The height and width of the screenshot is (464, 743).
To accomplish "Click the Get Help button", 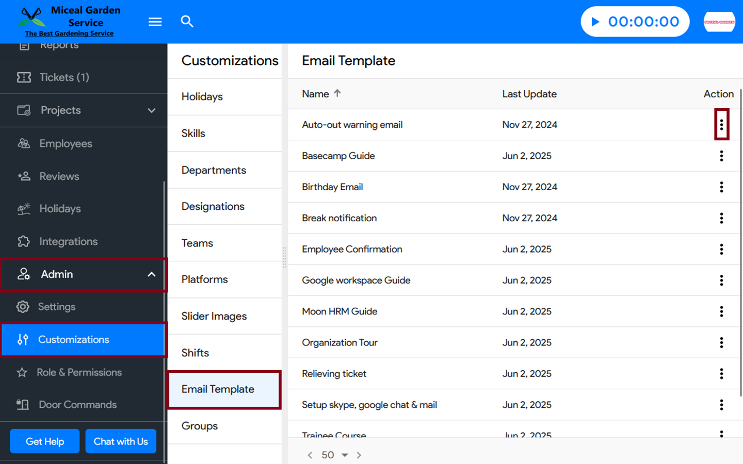I will (45, 441).
